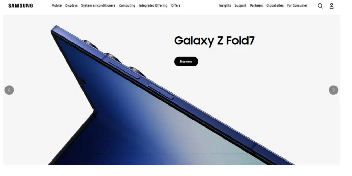Expand the Computing menu
352x176 pixels.
[x=127, y=5]
